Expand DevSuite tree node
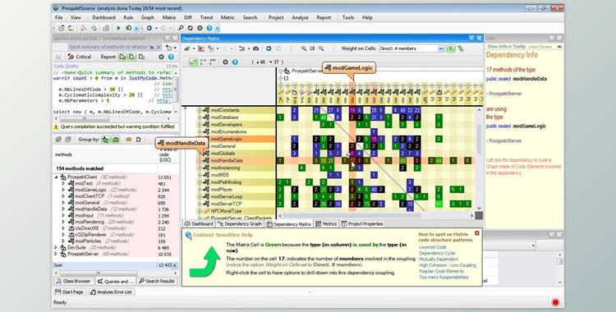616x312 pixels. [56, 248]
